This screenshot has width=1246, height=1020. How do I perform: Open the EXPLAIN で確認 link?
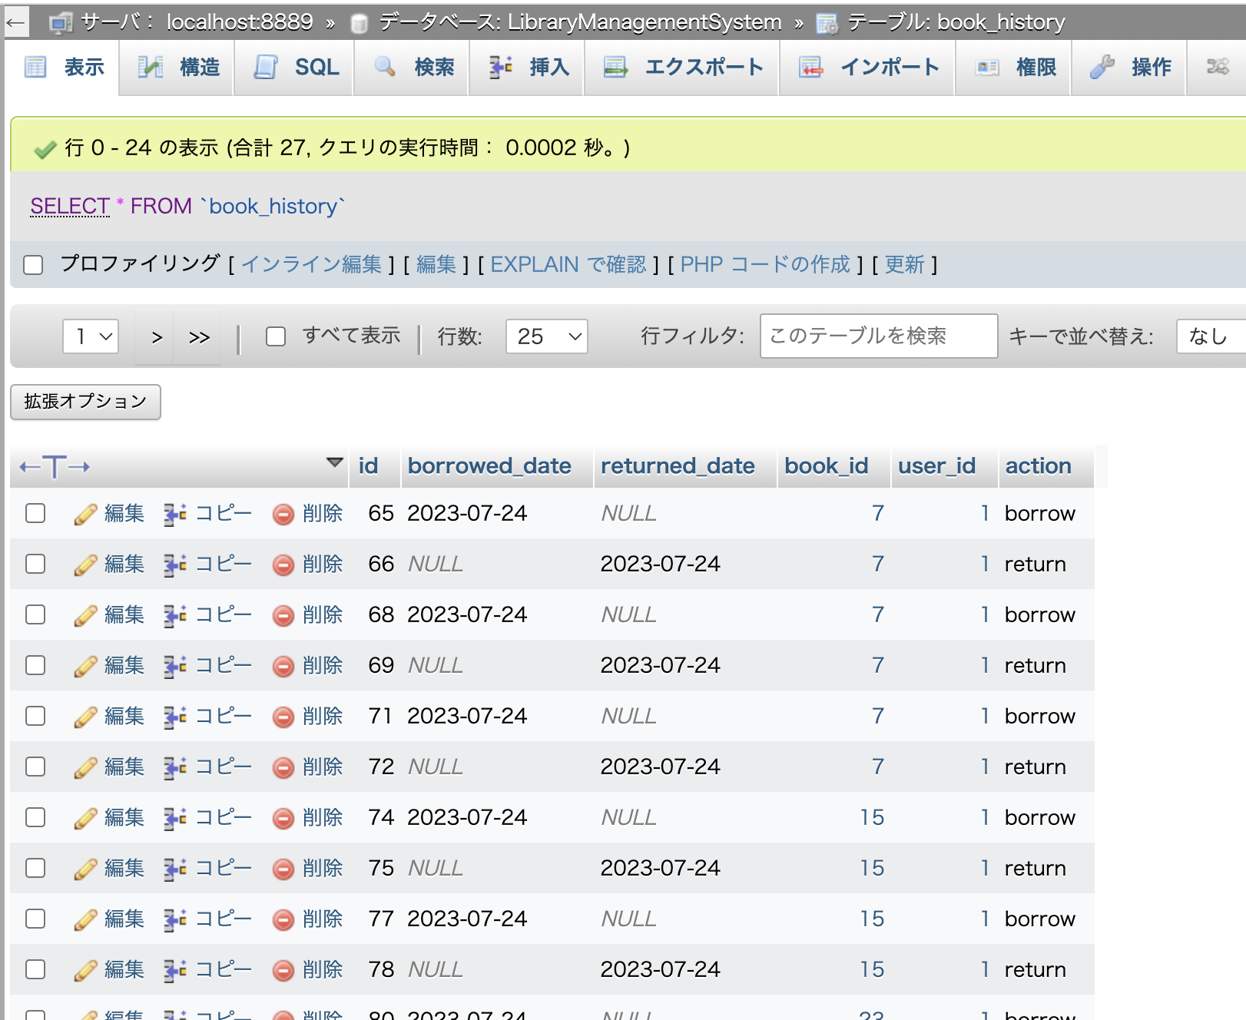(x=570, y=265)
